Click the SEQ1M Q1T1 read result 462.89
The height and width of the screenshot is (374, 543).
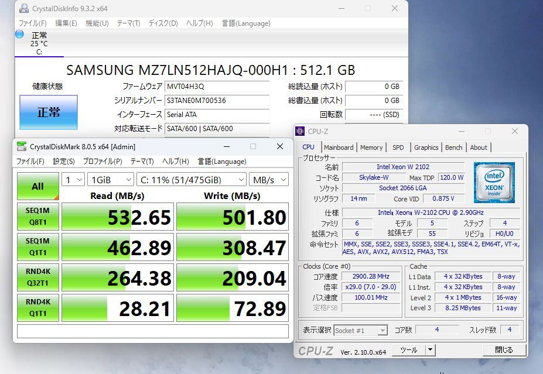click(x=118, y=247)
